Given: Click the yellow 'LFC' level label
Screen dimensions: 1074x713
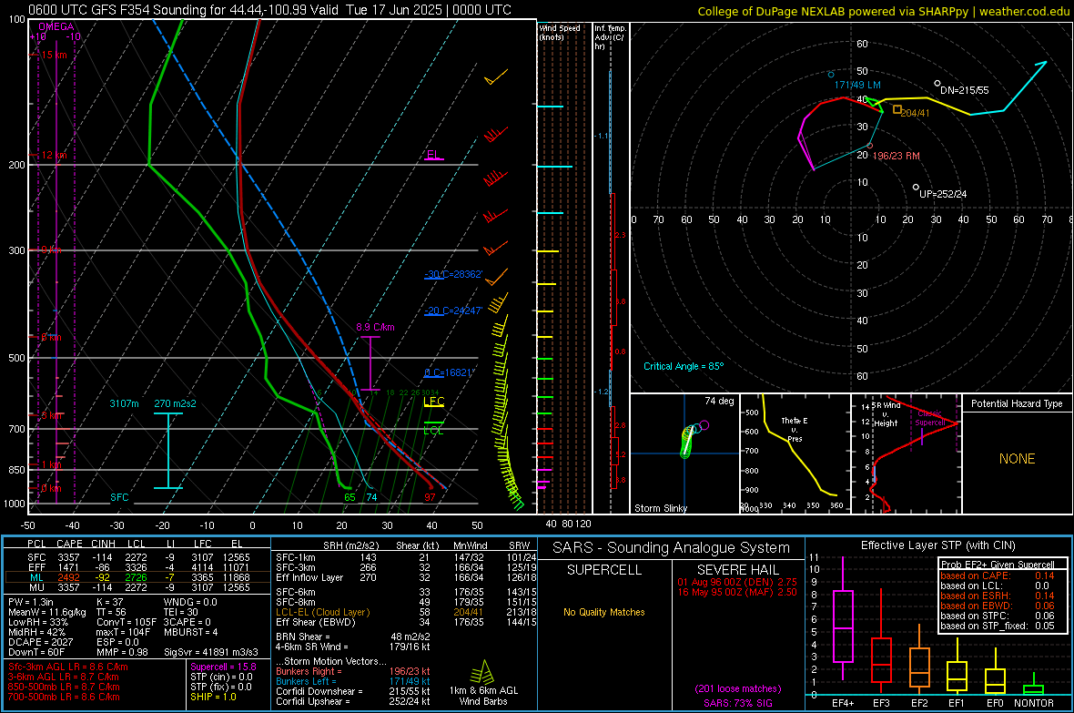Looking at the screenshot, I should coord(433,401).
